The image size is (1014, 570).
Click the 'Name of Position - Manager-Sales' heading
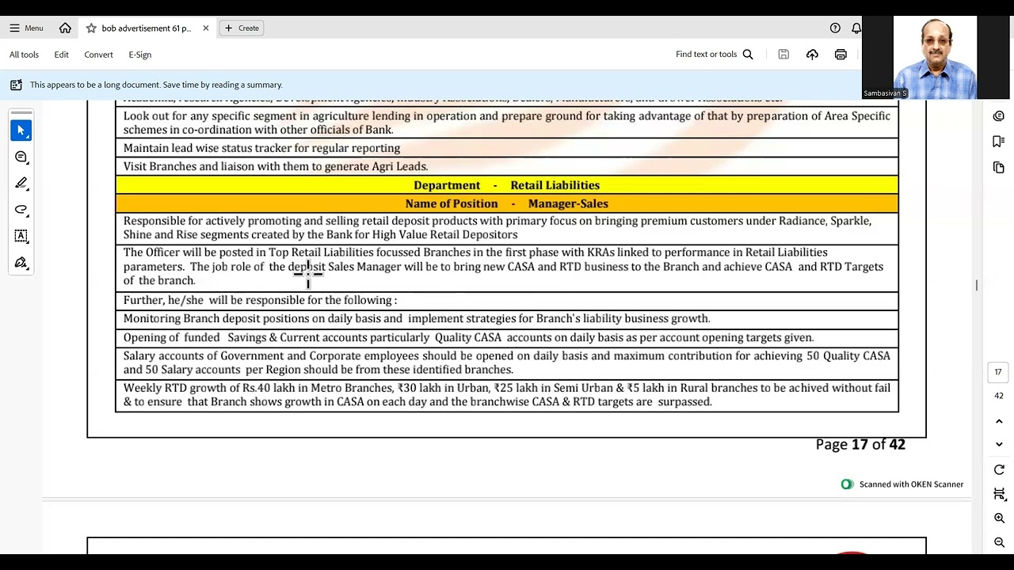[x=507, y=203]
